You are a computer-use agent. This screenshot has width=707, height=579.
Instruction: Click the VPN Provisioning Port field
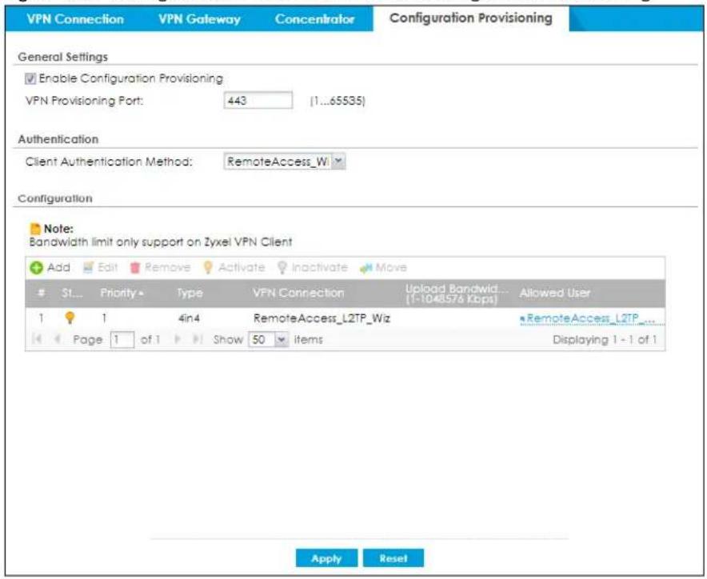[x=258, y=100]
